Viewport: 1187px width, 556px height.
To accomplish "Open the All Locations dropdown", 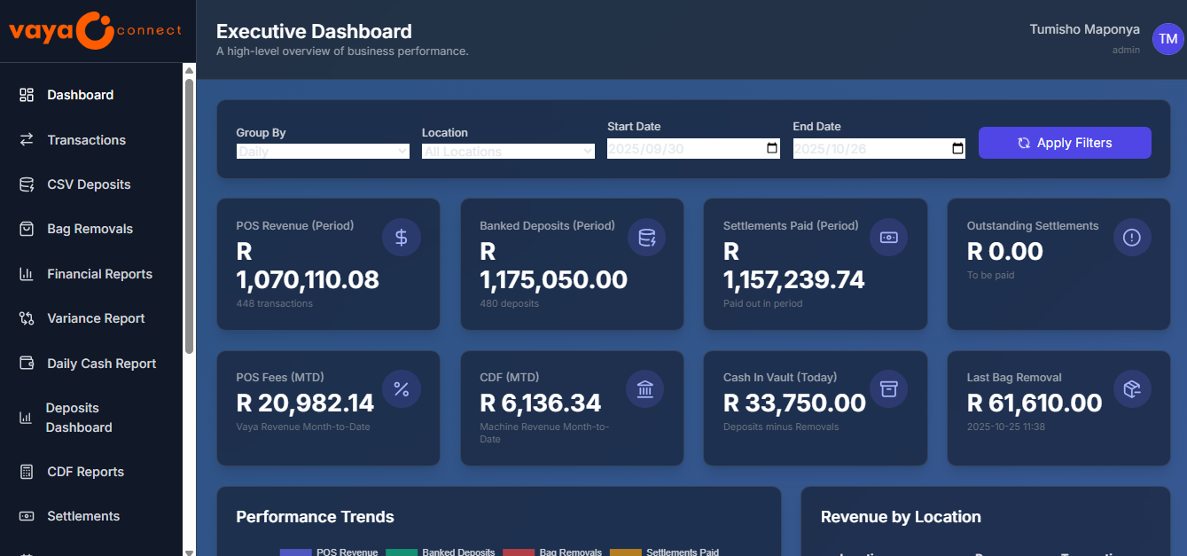I will click(507, 151).
